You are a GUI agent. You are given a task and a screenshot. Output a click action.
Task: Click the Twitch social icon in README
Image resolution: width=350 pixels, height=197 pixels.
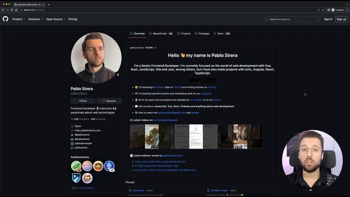[x=214, y=80]
